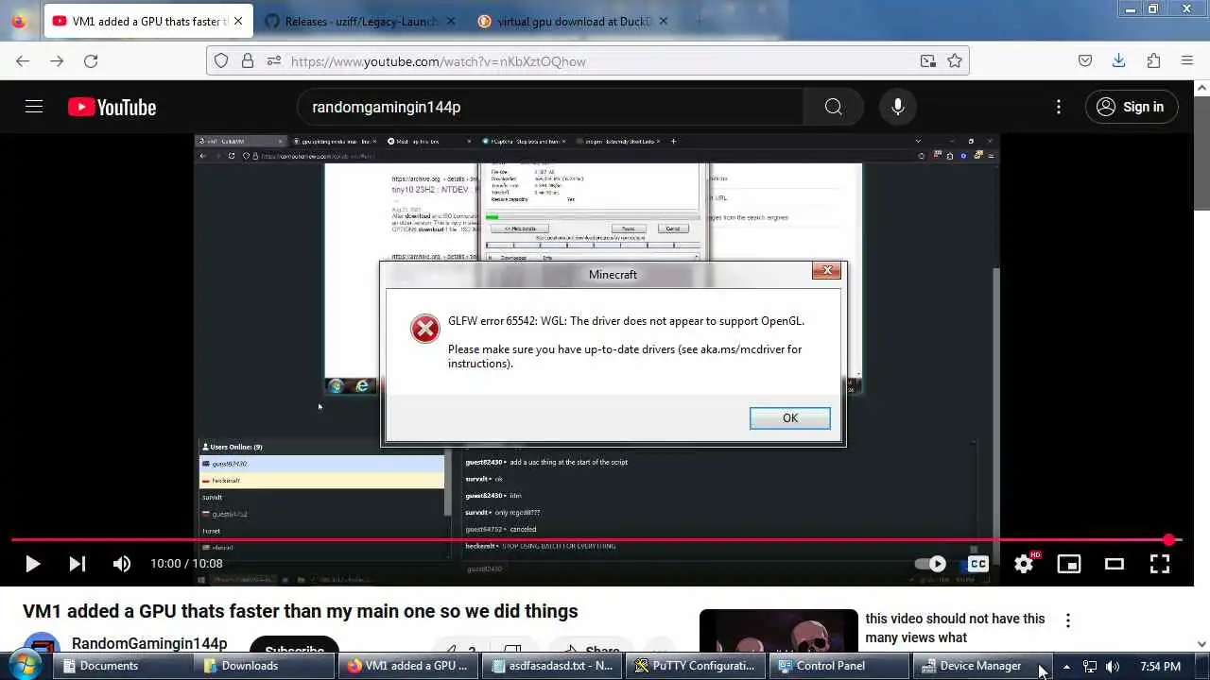Image resolution: width=1210 pixels, height=680 pixels.
Task: Switch to the Device Manager taskbar window
Action: pos(981,666)
